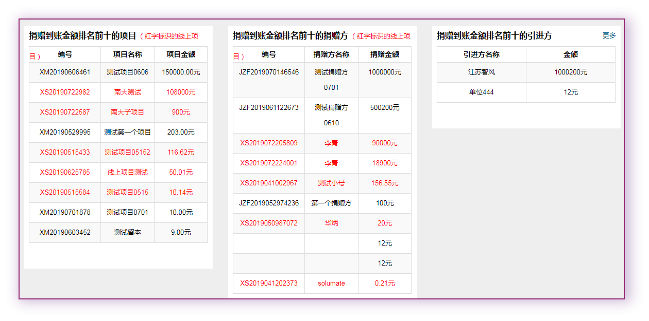Open the red 线上项目测试 project
The height and width of the screenshot is (321, 649).
click(x=127, y=173)
